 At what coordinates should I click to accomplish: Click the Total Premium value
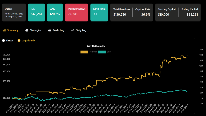(120, 15)
